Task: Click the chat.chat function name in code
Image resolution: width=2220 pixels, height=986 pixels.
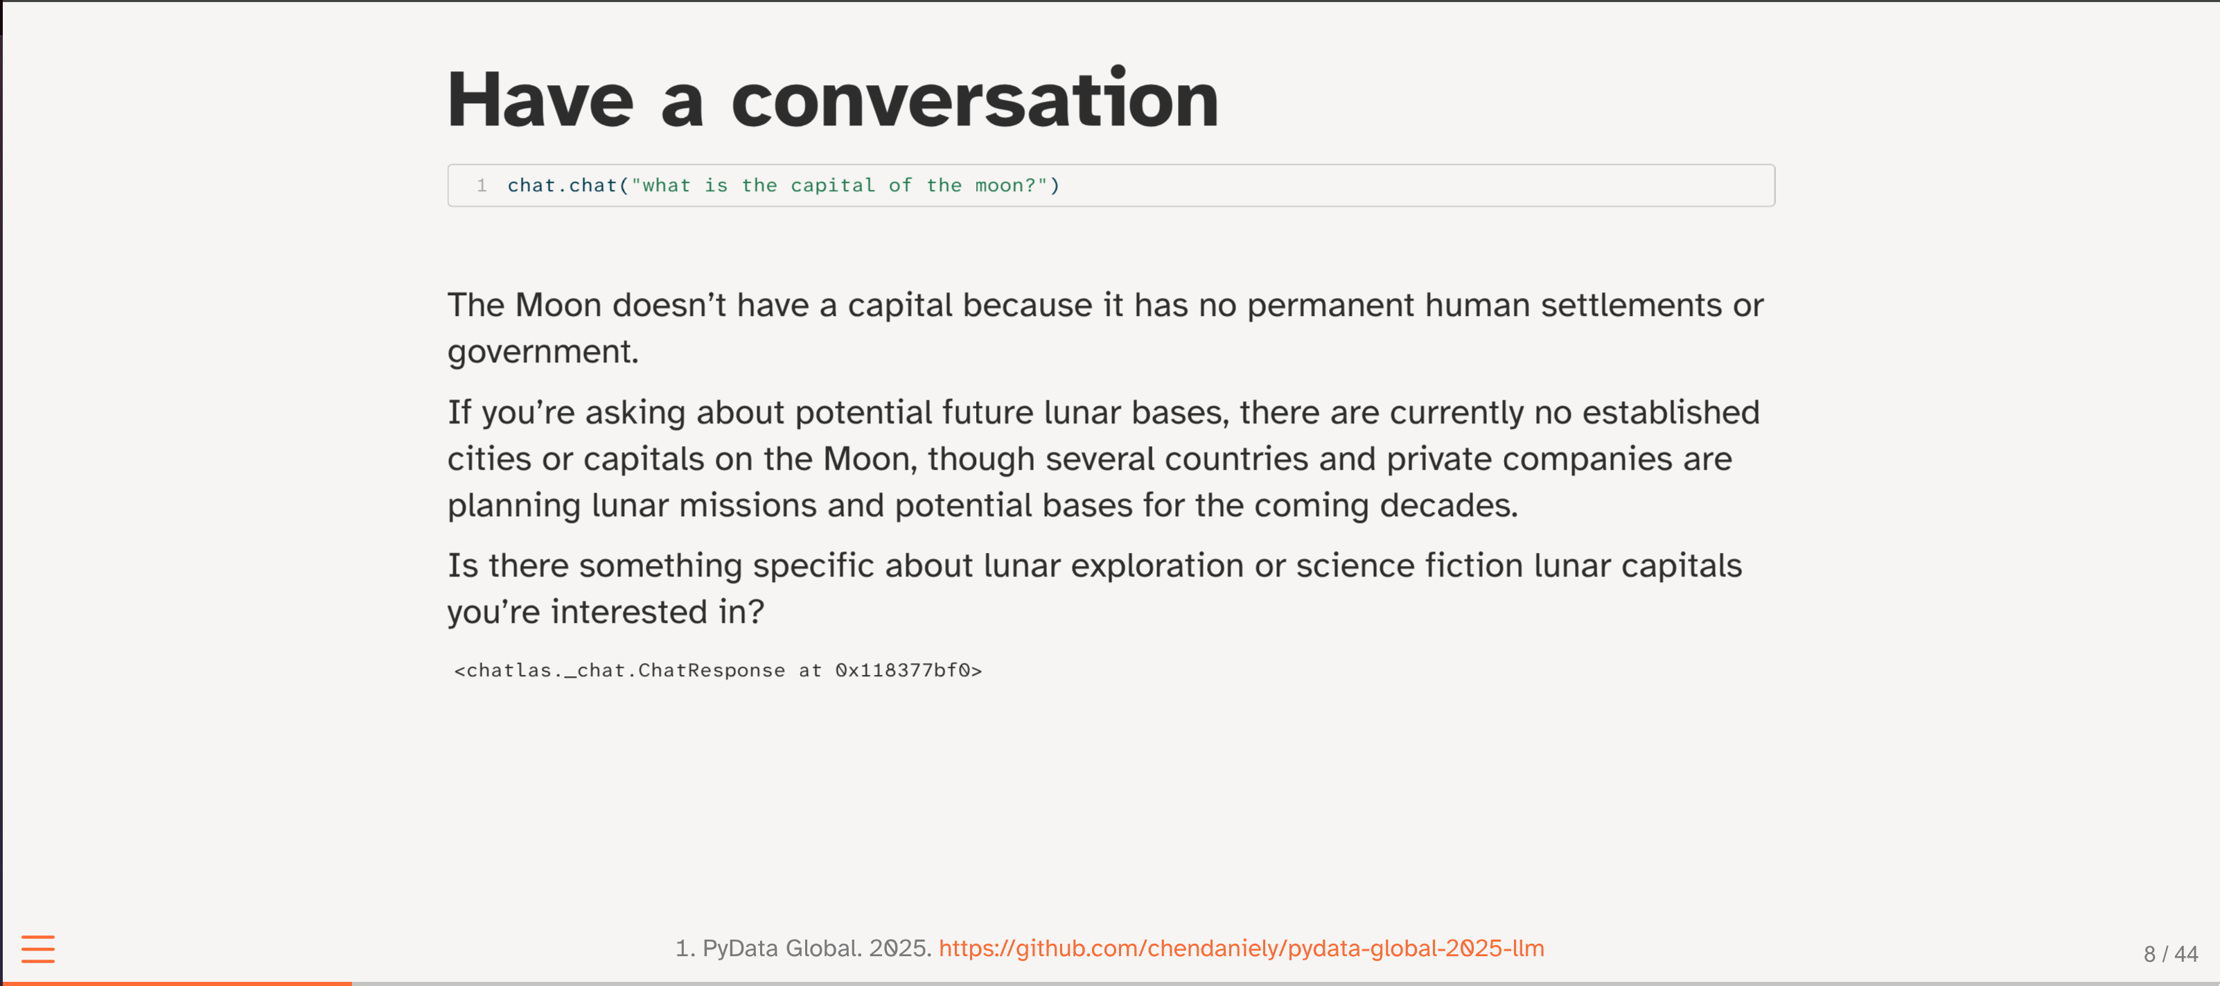Action: coord(562,185)
